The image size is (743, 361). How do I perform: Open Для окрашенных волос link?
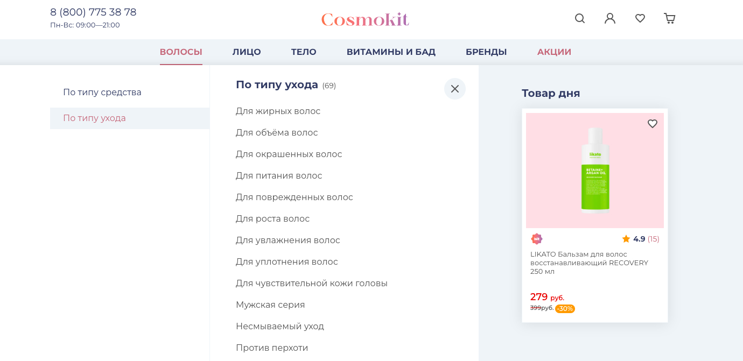tap(289, 154)
